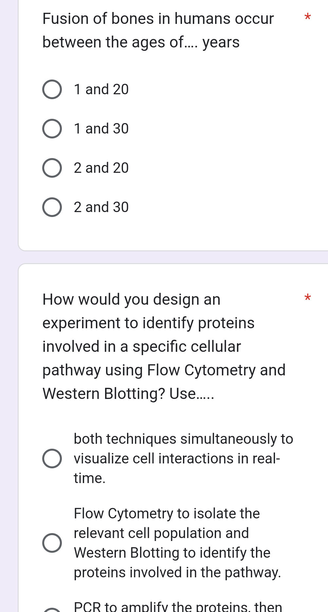Click "Western Blotting to identify the proteins" option text
The height and width of the screenshot is (612, 328).
[x=172, y=553]
